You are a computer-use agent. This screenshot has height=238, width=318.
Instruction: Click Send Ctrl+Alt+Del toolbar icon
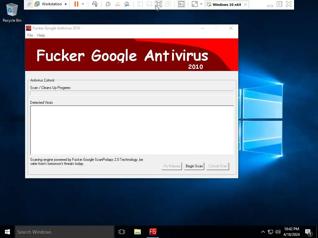point(95,4)
